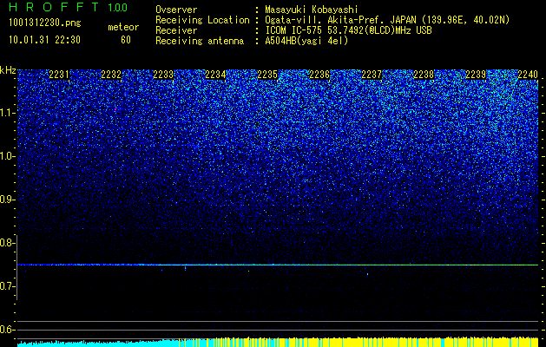Select the Ogata-vill. Akita-Pref. JAPAN location text
The height and width of the screenshot is (347, 546).
pos(387,20)
